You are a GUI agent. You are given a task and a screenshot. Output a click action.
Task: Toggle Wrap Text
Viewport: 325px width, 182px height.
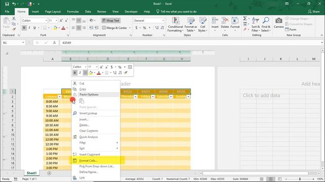[x=111, y=21]
